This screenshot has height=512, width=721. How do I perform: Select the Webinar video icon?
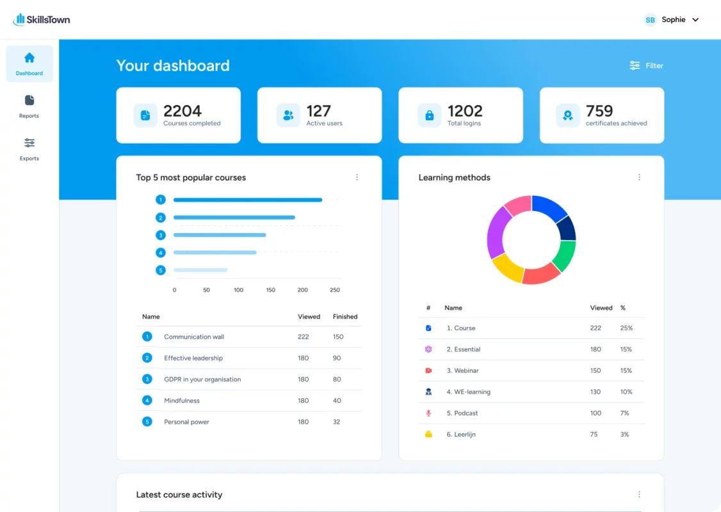click(428, 371)
